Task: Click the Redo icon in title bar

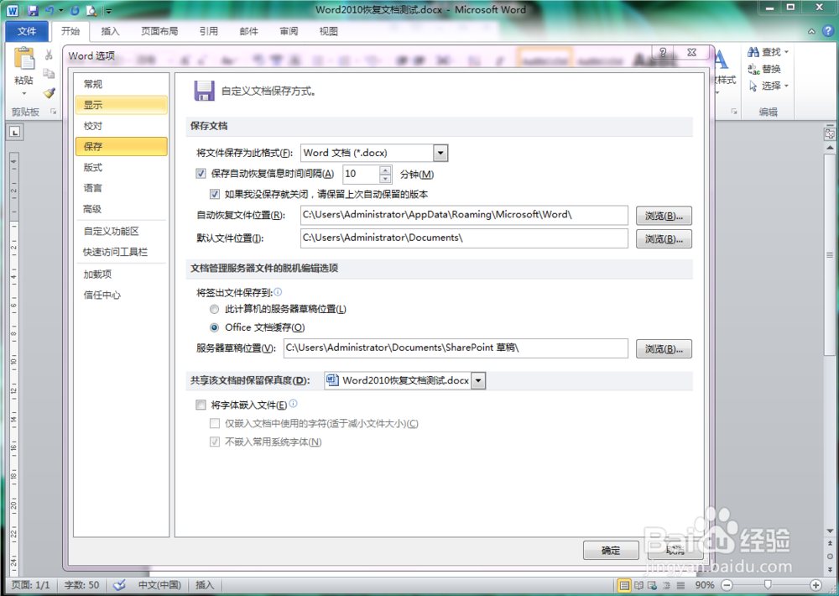Action: 75,10
